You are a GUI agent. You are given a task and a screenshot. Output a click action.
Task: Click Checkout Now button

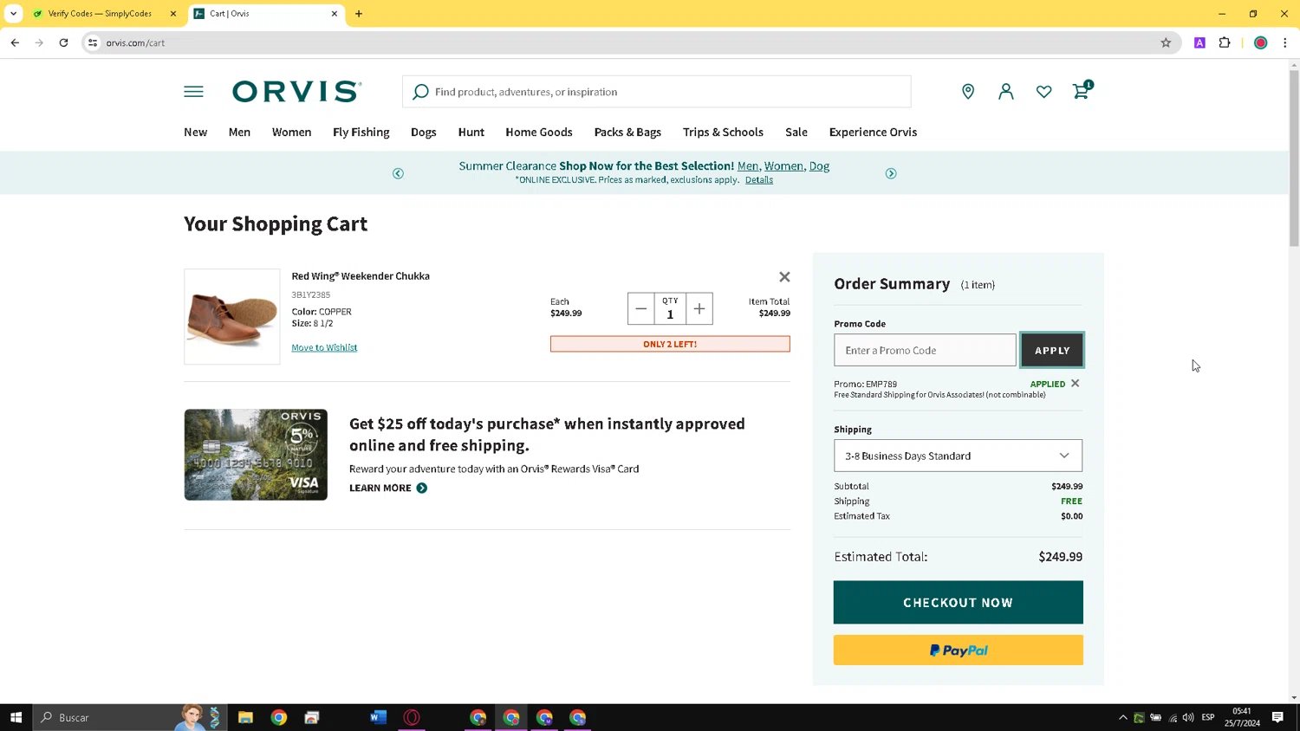point(958,602)
